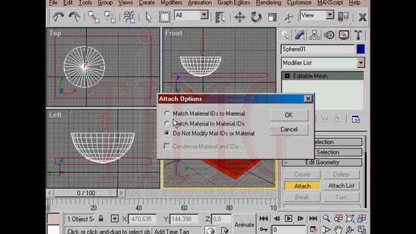Toggle absolute/offset transform type-in mode
The image size is (416, 234).
114,218
